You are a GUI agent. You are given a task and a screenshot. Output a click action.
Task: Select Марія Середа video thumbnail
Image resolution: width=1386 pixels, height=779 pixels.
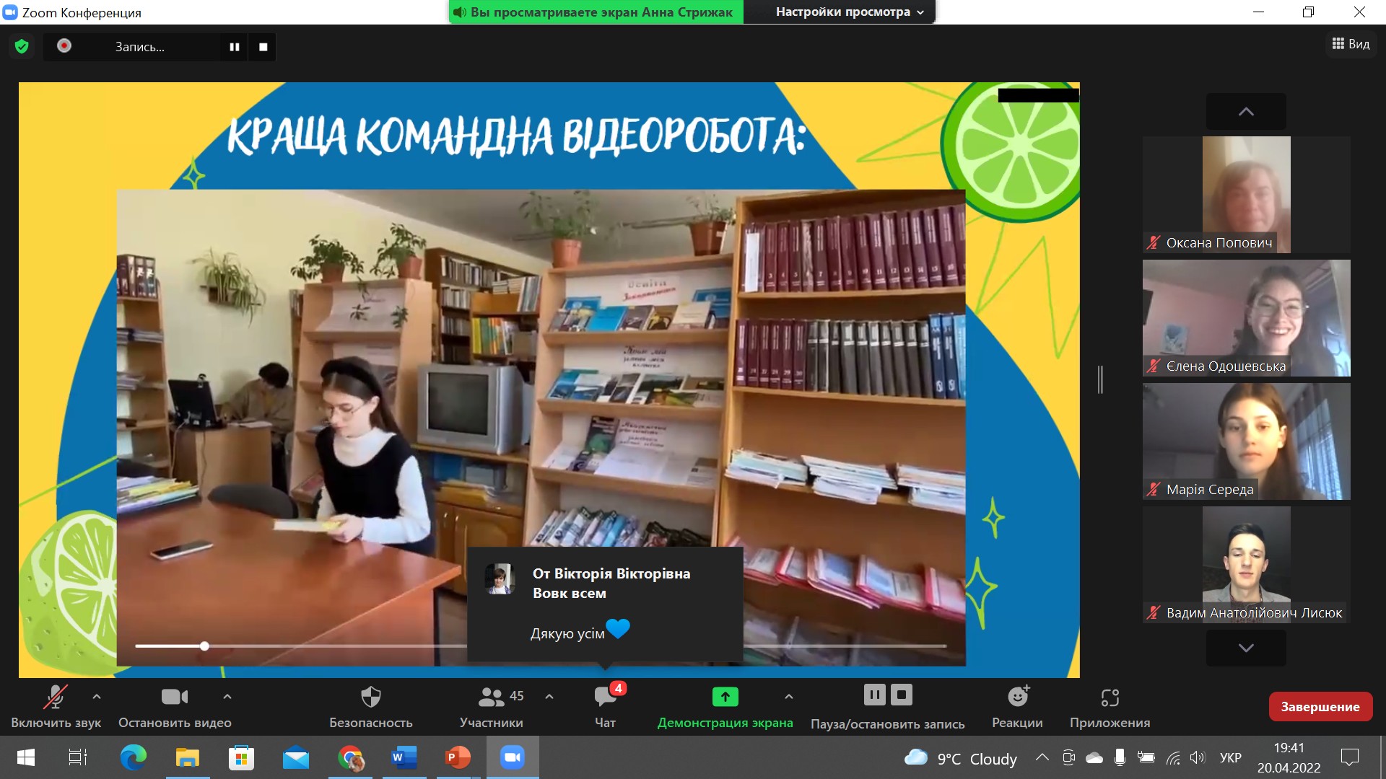tap(1246, 441)
